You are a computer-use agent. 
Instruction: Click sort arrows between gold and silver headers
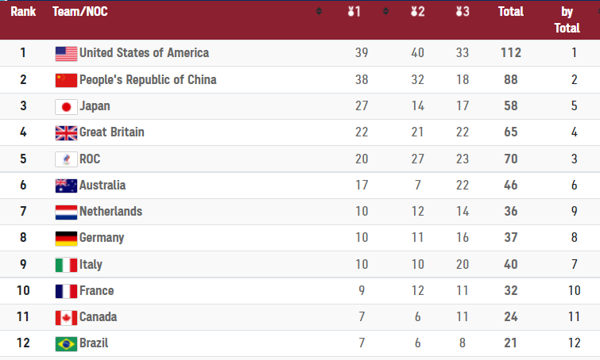point(385,12)
